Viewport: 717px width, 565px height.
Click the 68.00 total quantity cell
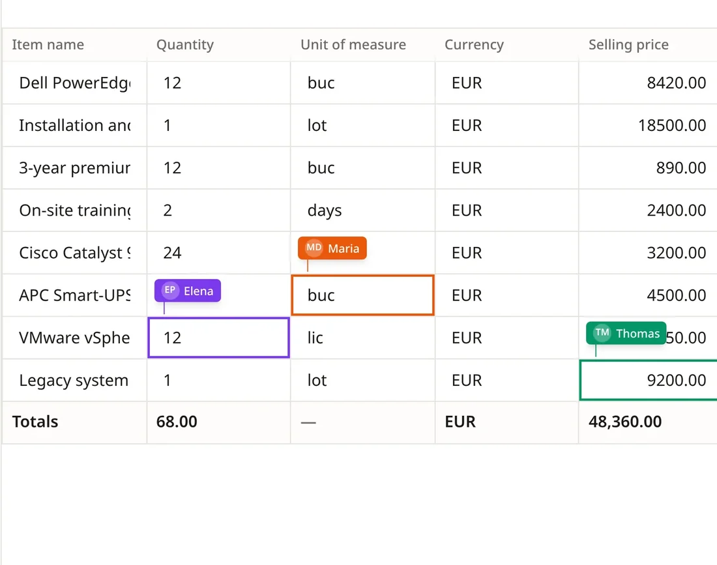tap(218, 422)
